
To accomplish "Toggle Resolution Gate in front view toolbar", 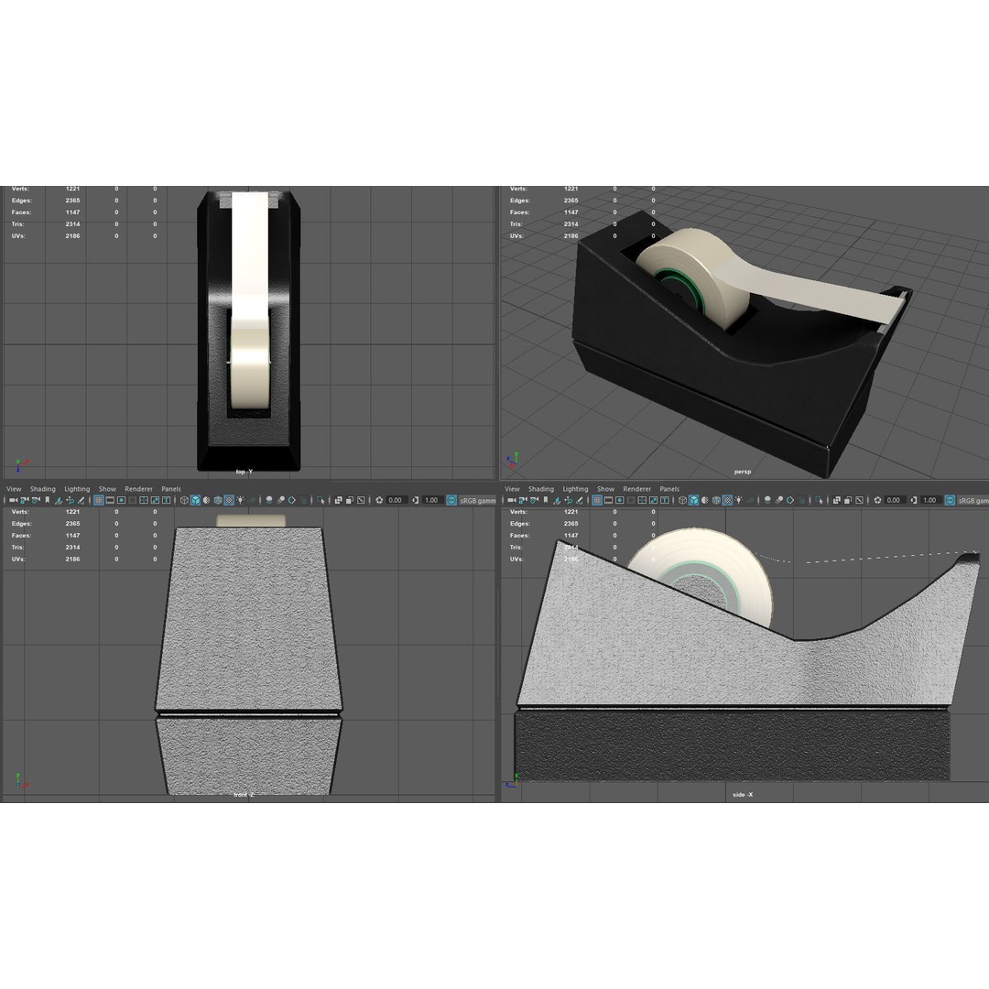I will click(121, 500).
